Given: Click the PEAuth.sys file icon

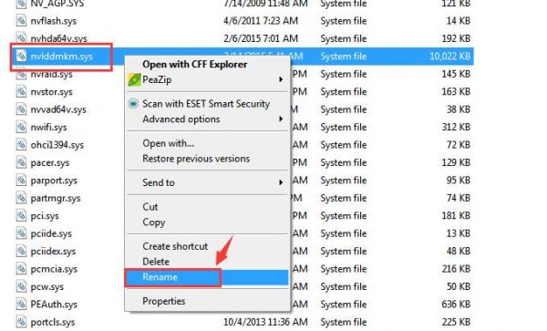Looking at the screenshot, I should 21,305.
